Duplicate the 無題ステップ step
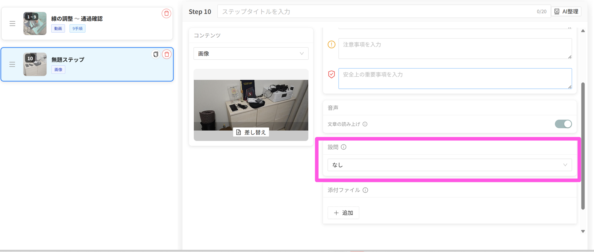 click(156, 54)
